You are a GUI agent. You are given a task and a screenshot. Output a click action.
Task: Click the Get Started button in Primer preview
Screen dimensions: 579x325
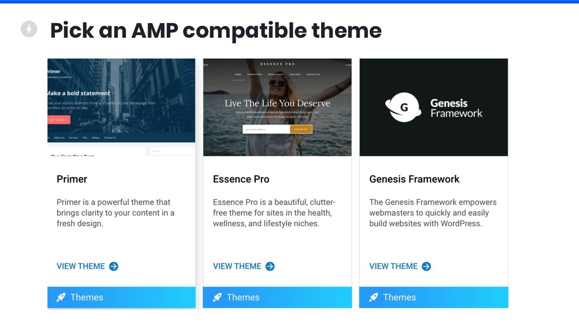(x=59, y=120)
